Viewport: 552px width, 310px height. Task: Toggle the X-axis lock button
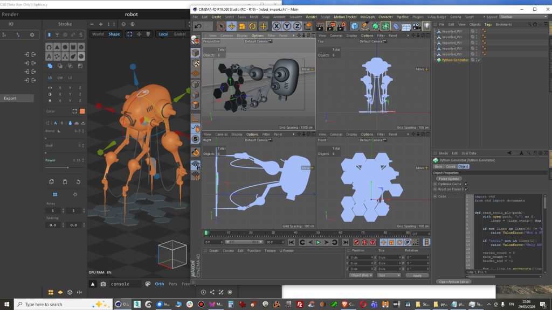[276, 26]
